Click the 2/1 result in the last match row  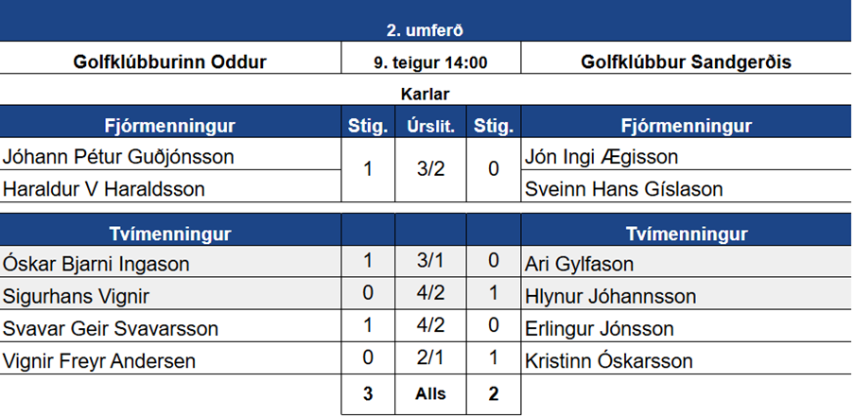[x=430, y=360]
